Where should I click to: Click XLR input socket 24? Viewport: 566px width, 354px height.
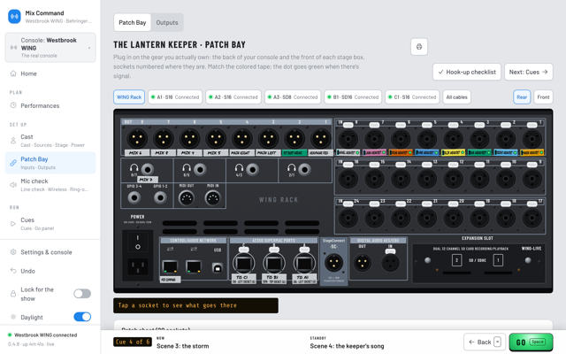348,218
